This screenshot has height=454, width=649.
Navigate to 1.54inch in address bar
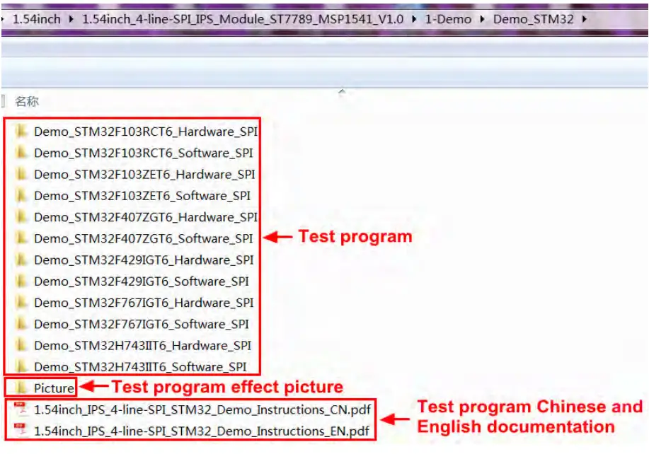[36, 19]
